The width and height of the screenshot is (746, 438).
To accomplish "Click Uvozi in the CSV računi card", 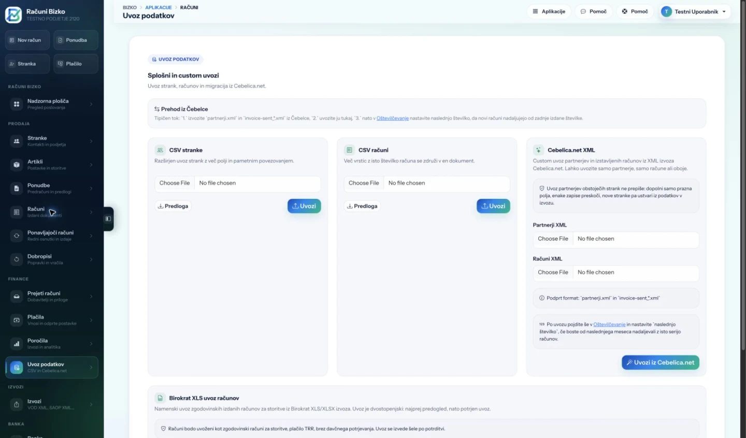I will click(493, 206).
